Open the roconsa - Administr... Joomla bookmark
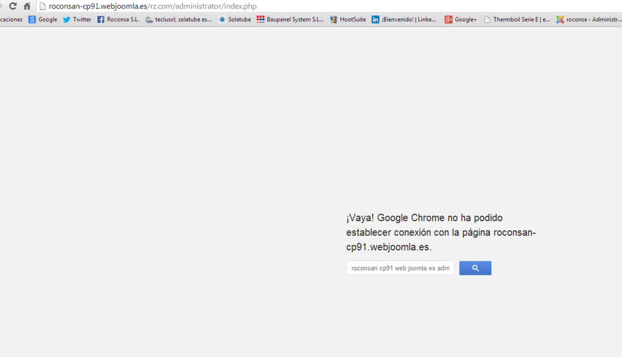This screenshot has width=622, height=357. tap(589, 19)
